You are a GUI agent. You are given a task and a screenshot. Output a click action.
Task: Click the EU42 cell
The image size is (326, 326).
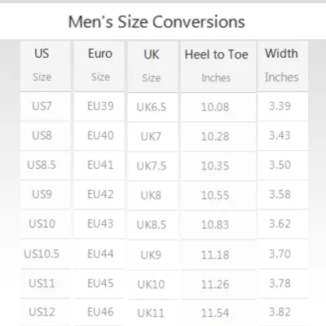99,194
